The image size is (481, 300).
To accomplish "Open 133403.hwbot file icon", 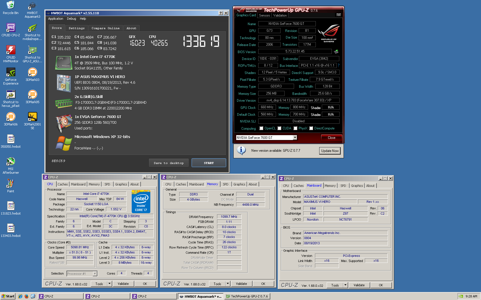I will (x=11, y=231).
